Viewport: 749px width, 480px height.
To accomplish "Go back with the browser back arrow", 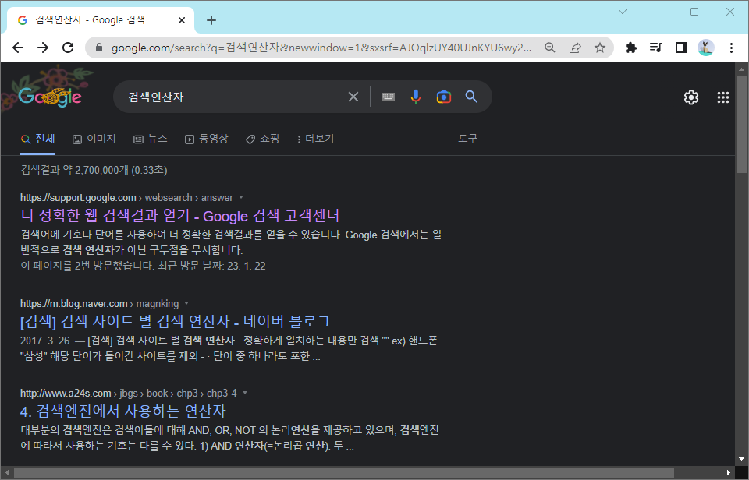I will click(x=18, y=48).
